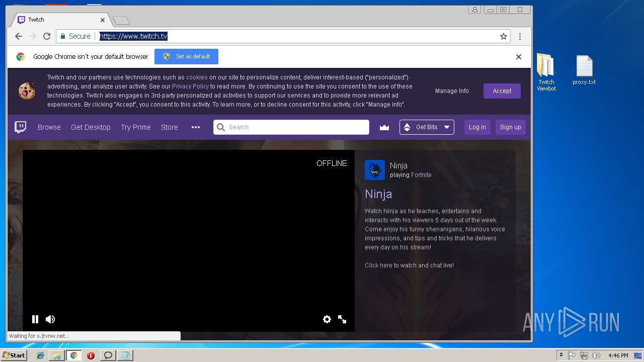The width and height of the screenshot is (644, 362).
Task: Click the large Ninja heading
Action: (378, 194)
